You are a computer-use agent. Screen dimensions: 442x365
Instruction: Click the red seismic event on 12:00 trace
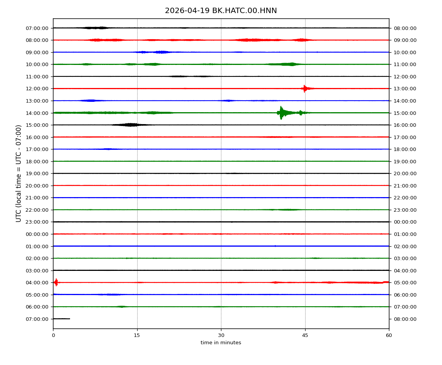(305, 89)
